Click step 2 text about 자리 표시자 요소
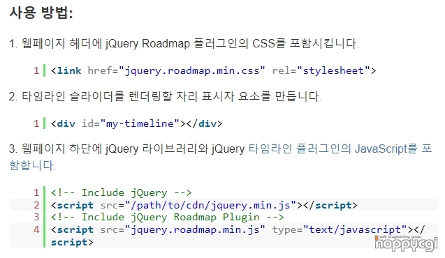Screen dimensions: 445x258 (166, 96)
